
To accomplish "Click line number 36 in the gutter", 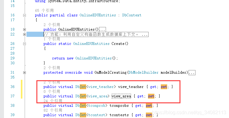I will tap(12, 87).
